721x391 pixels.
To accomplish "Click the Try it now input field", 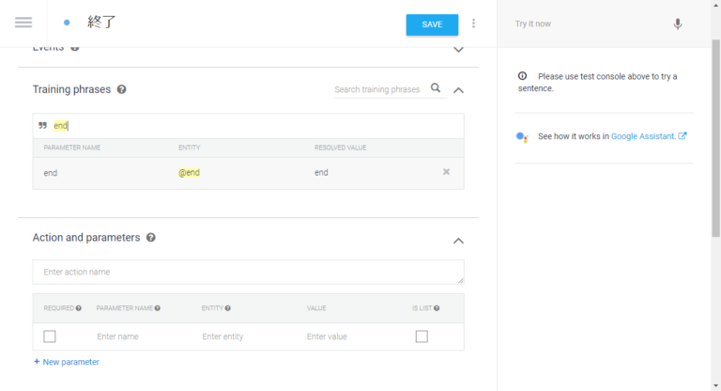I will 587,24.
